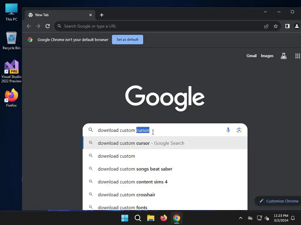Open Firefox from the taskbar

click(164, 218)
